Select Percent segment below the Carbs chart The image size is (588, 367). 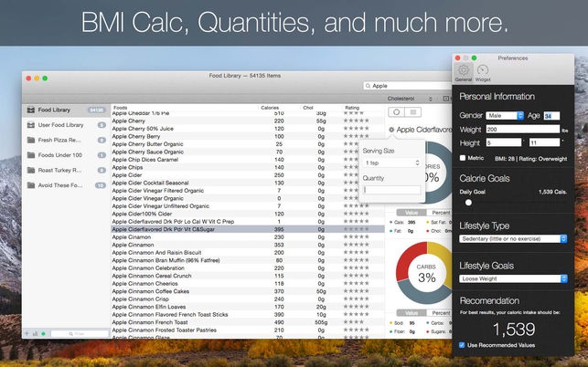(x=440, y=313)
